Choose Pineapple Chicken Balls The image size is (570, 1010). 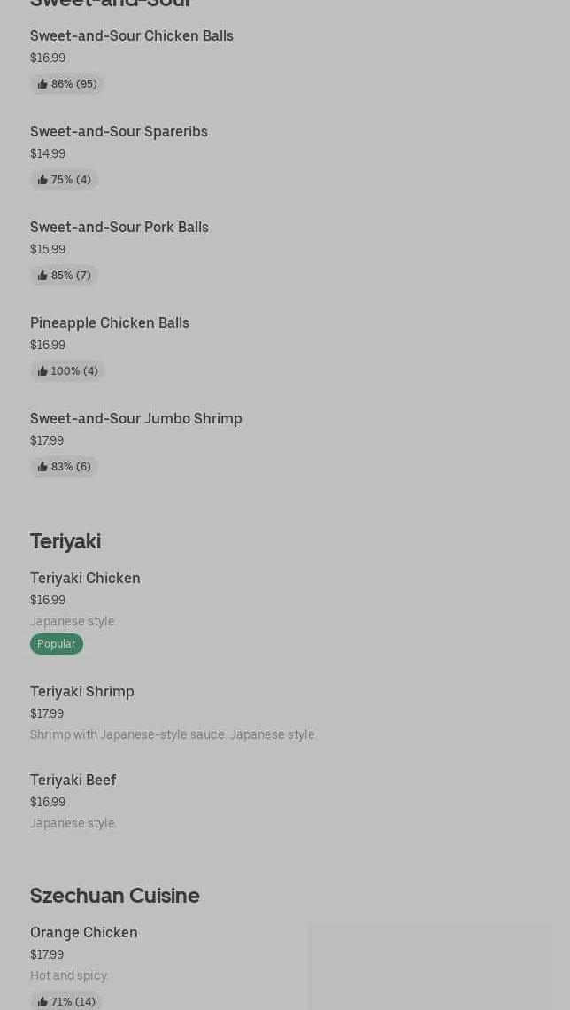click(x=110, y=322)
